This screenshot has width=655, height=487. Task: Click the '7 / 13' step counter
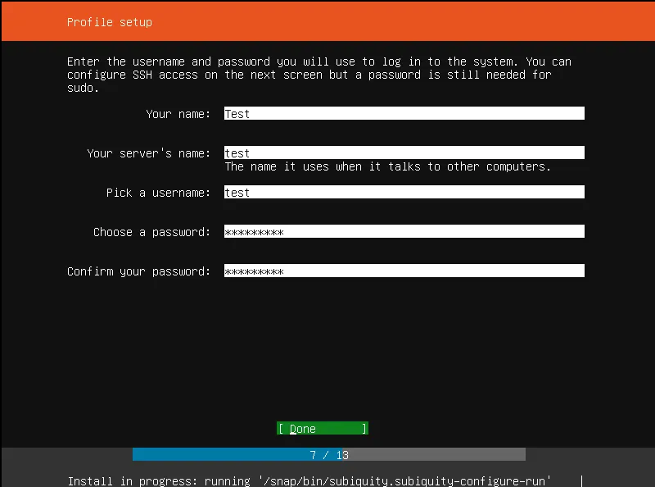pyautogui.click(x=329, y=454)
